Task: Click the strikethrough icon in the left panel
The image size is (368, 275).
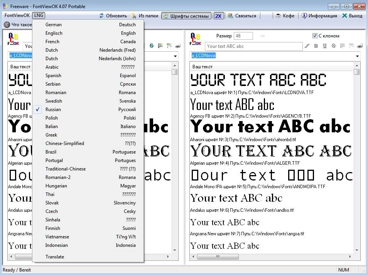Action: coord(152,46)
